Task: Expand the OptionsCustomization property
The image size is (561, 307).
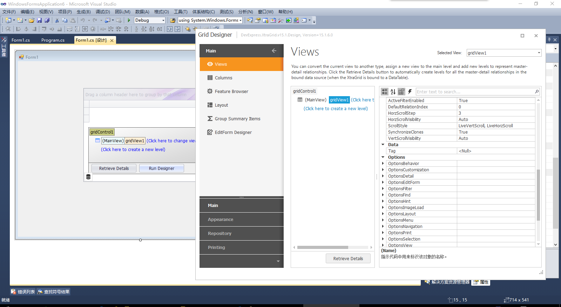Action: (x=383, y=170)
